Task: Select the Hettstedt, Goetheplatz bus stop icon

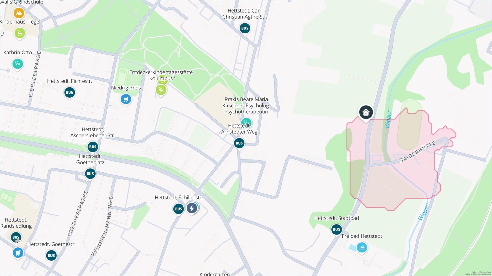Action: click(x=90, y=174)
